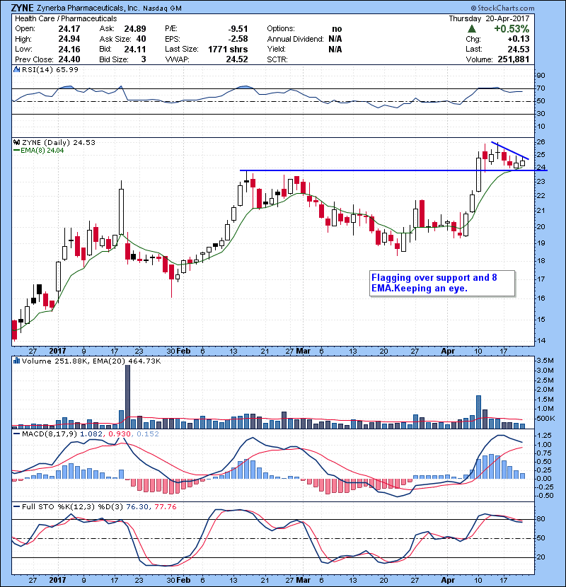Click the Yield N/A value
The height and width of the screenshot is (587, 566).
(335, 49)
